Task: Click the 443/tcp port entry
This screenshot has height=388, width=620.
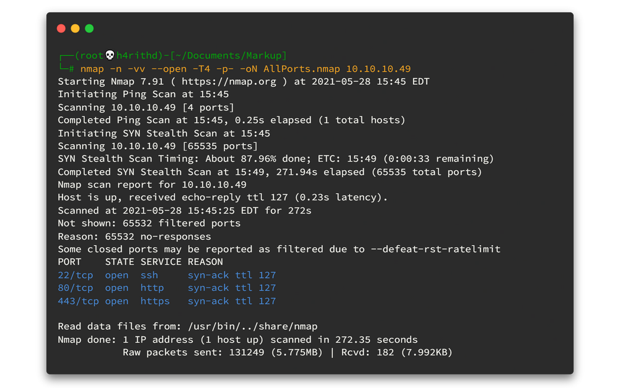Action: point(78,301)
